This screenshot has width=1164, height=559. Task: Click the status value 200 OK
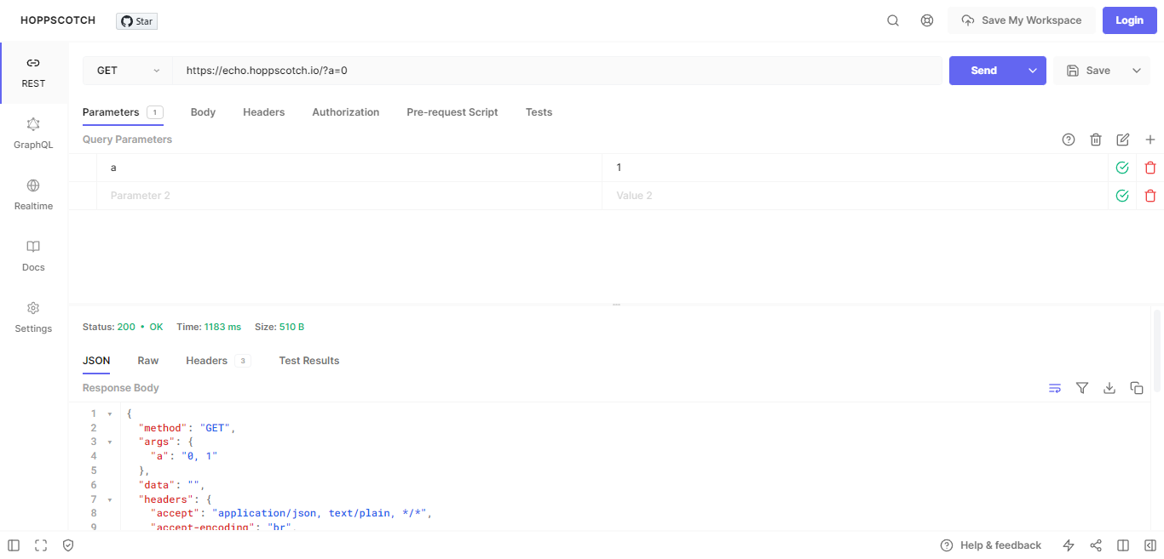140,327
